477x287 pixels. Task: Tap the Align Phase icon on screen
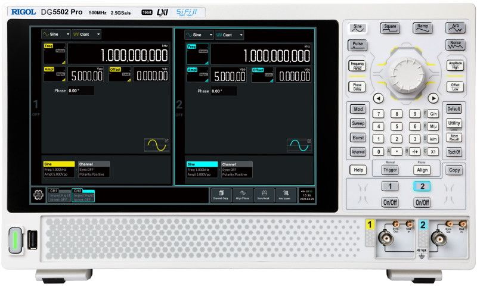242,194
